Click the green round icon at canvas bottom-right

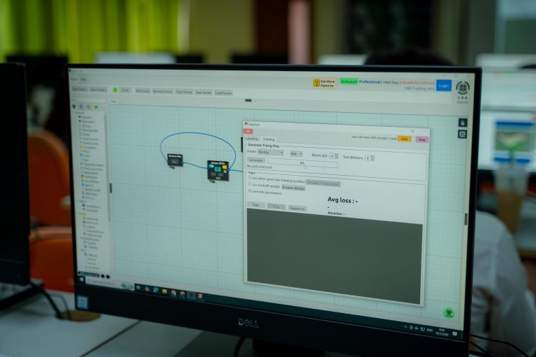(x=449, y=312)
